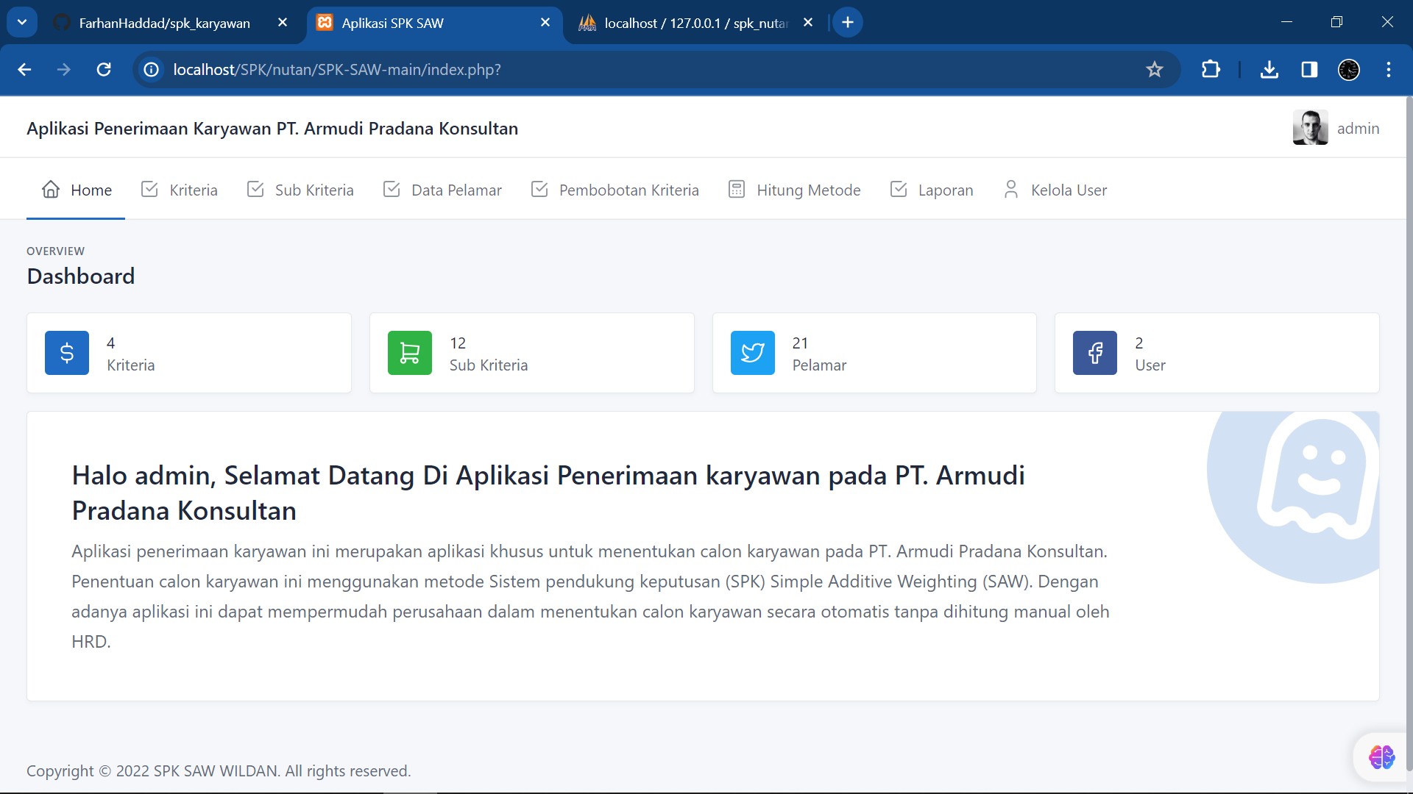This screenshot has height=794, width=1413.
Task: Click the Facebook User card icon
Action: pos(1095,354)
